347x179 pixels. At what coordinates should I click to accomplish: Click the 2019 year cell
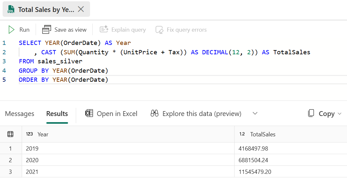pyautogui.click(x=128, y=148)
